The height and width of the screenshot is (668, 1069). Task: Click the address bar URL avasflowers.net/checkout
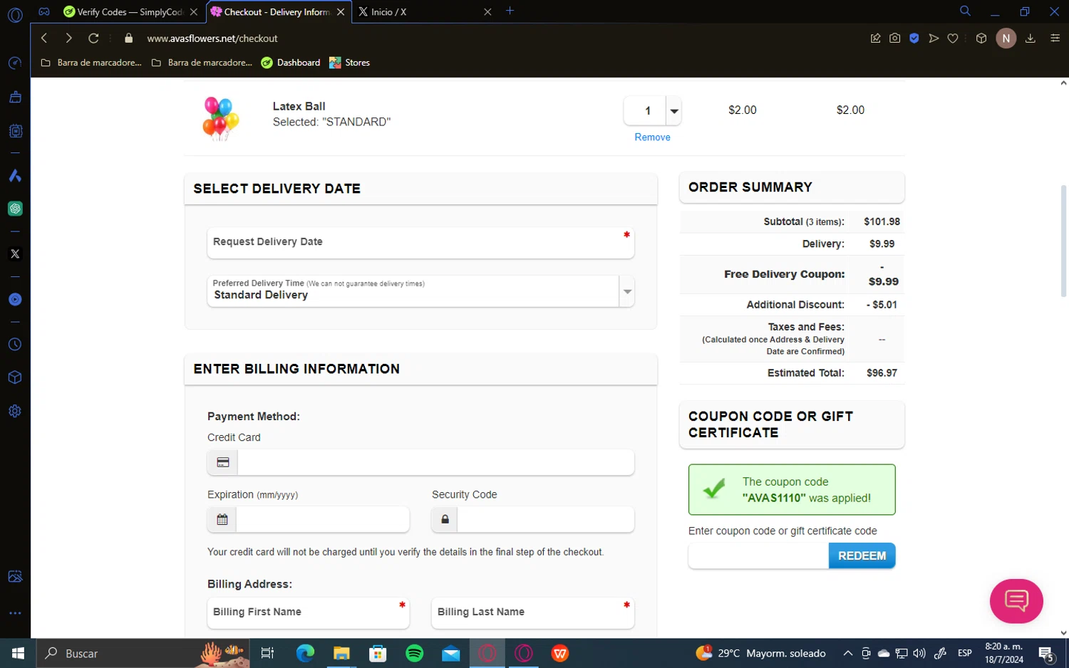(x=212, y=38)
